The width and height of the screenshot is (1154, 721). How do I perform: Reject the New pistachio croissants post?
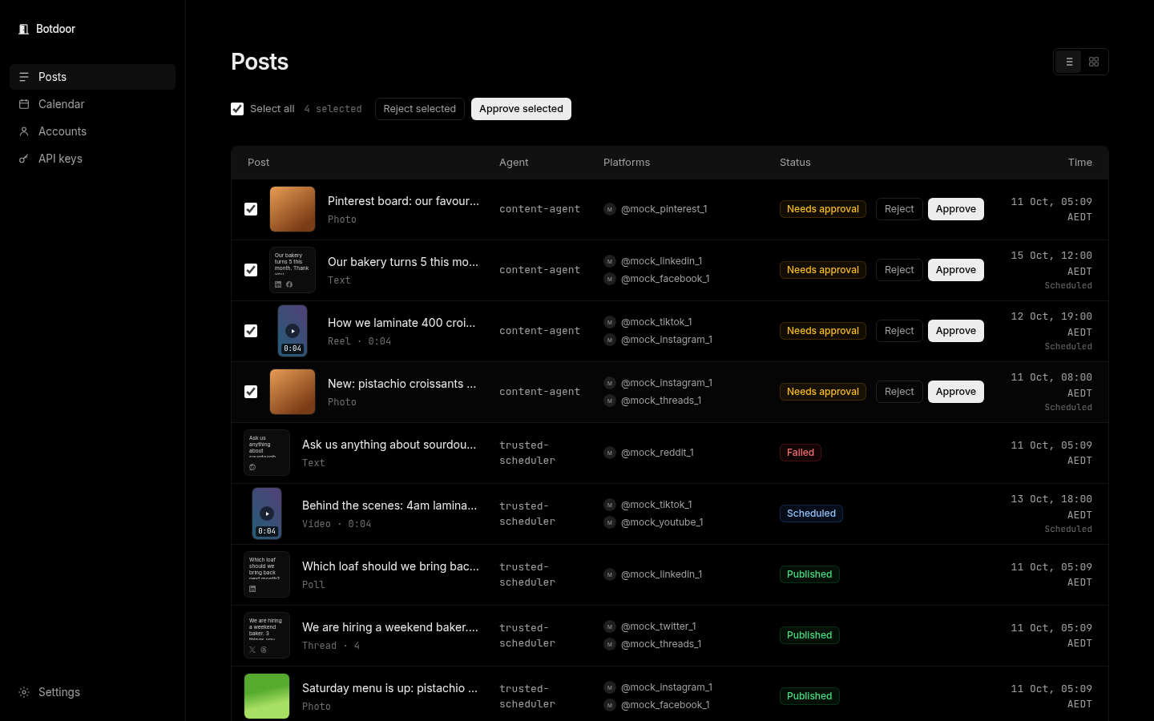pyautogui.click(x=899, y=392)
